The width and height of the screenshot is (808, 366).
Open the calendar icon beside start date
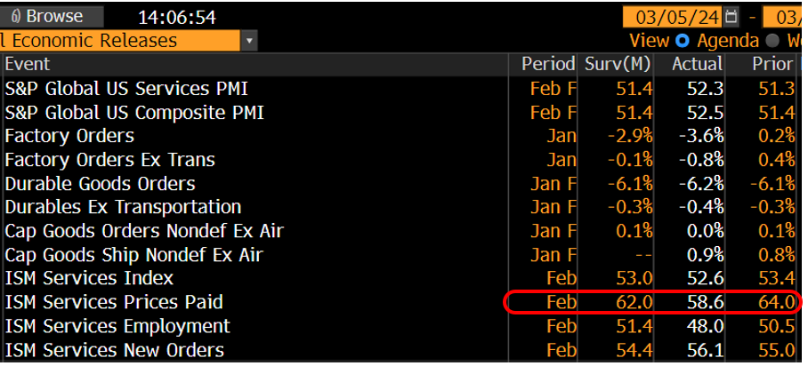[731, 17]
